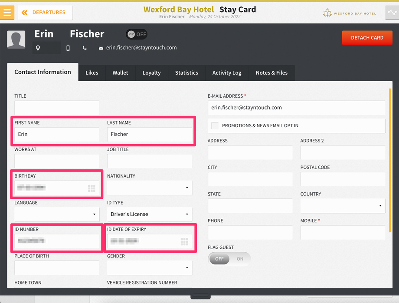This screenshot has height=303, width=399.
Task: Edit the Last Name field
Action: [x=149, y=134]
